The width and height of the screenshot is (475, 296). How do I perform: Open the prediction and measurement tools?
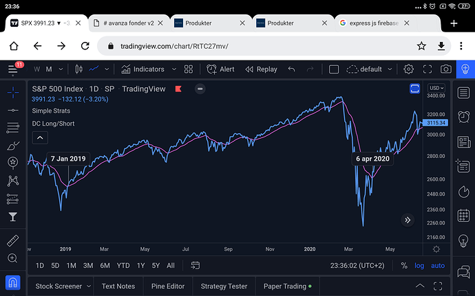[x=12, y=198]
